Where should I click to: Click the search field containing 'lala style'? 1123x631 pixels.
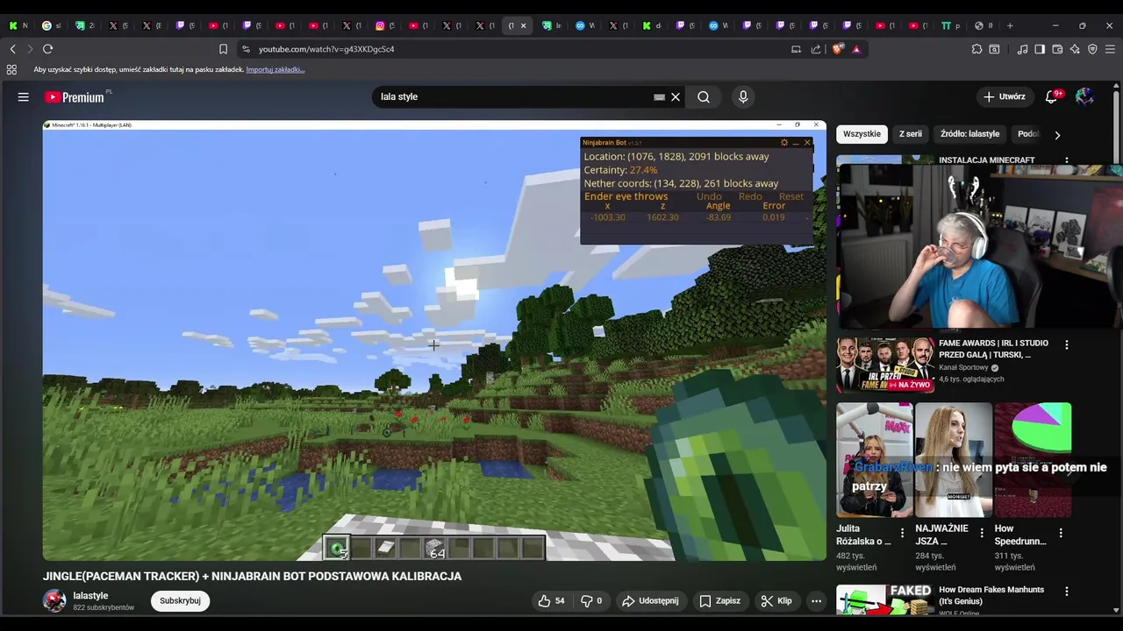[514, 96]
